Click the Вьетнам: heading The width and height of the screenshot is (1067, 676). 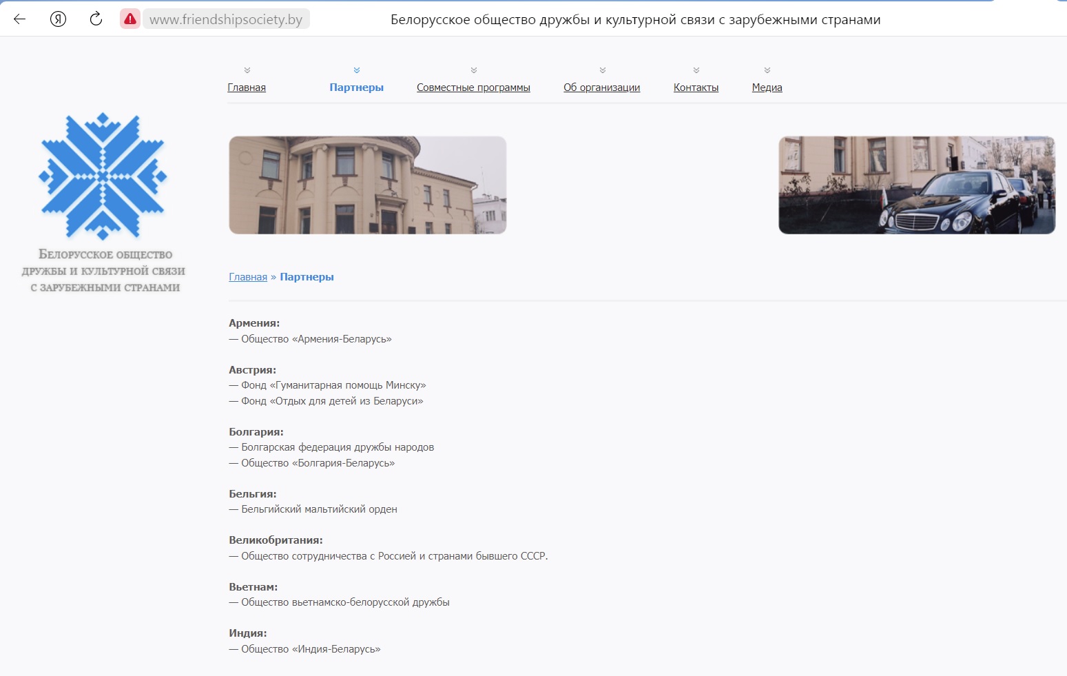coord(253,587)
